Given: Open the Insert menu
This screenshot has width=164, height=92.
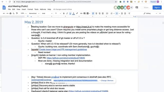Looking at the screenshot, I should pyautogui.click(x=24, y=9).
